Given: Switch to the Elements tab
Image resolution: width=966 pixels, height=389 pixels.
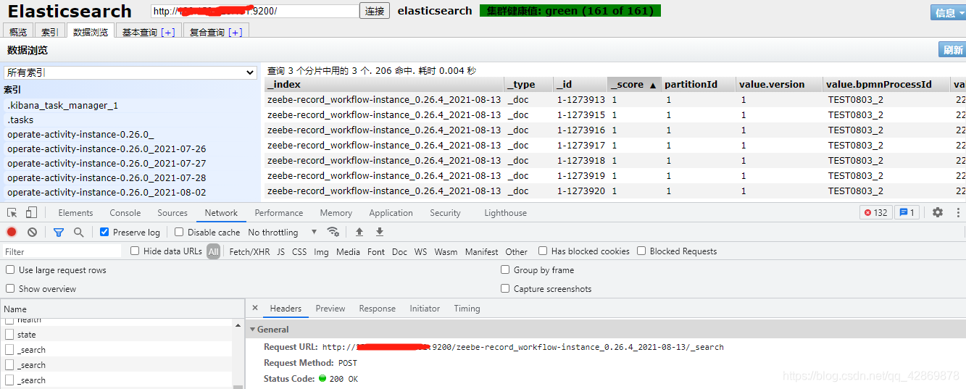Looking at the screenshot, I should [75, 212].
